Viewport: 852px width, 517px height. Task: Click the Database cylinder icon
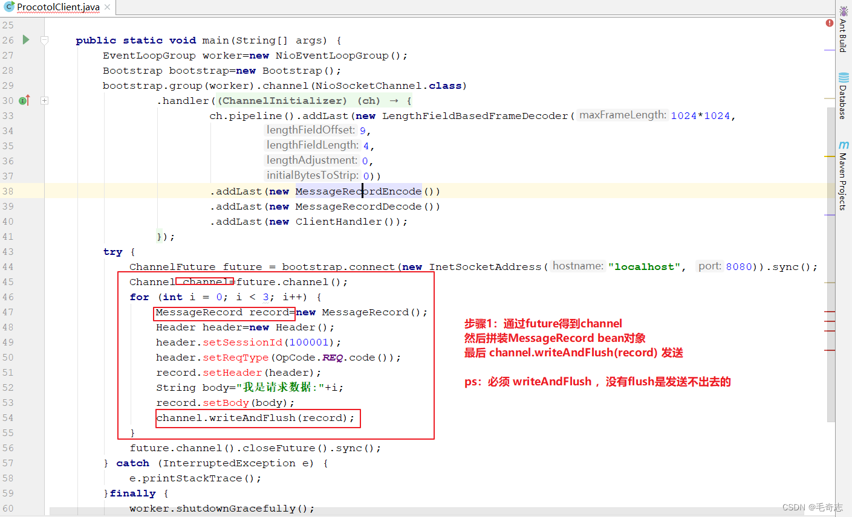click(844, 78)
